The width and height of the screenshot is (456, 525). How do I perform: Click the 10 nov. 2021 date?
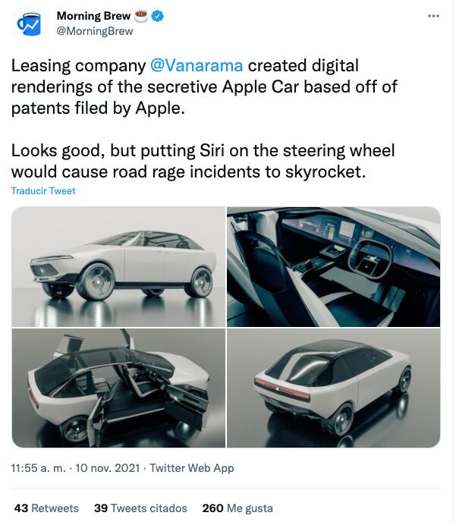[x=106, y=468]
